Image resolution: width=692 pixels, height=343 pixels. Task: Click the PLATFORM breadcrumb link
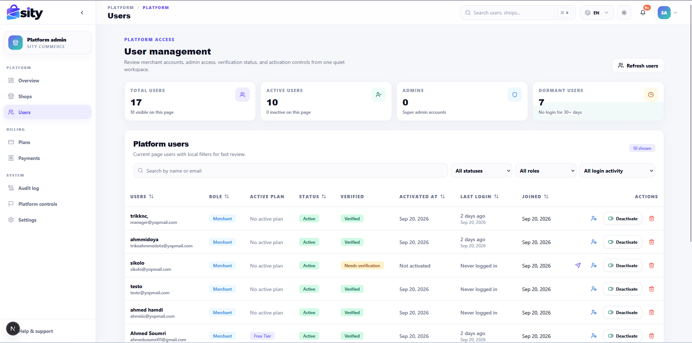coord(121,8)
